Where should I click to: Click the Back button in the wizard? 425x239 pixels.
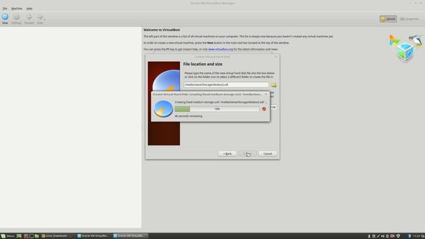click(227, 153)
